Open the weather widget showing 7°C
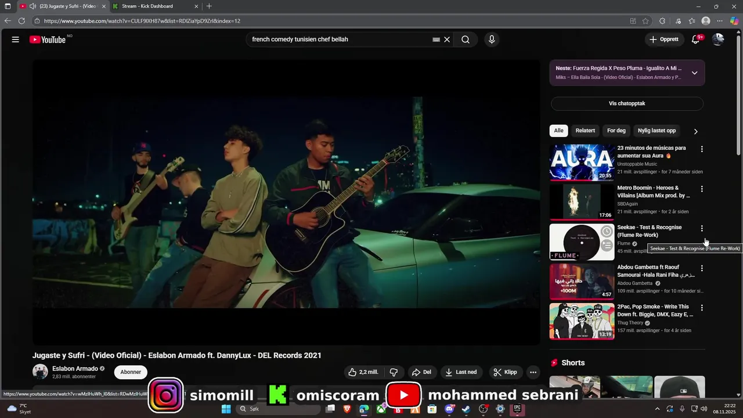 (19, 409)
